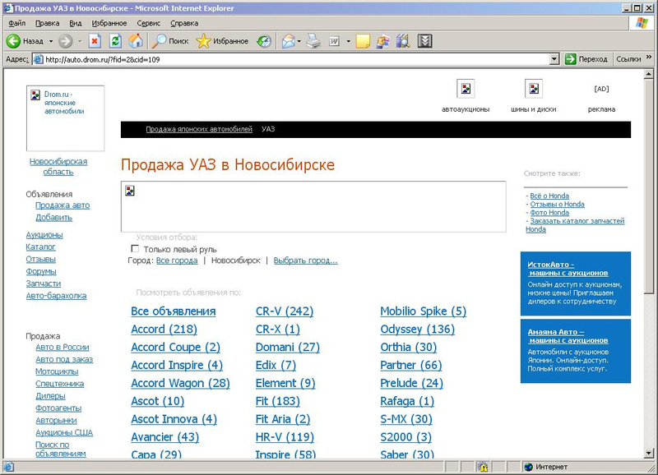Click the Back (Назад) navigation button
This screenshot has height=475, width=658.
click(25, 40)
